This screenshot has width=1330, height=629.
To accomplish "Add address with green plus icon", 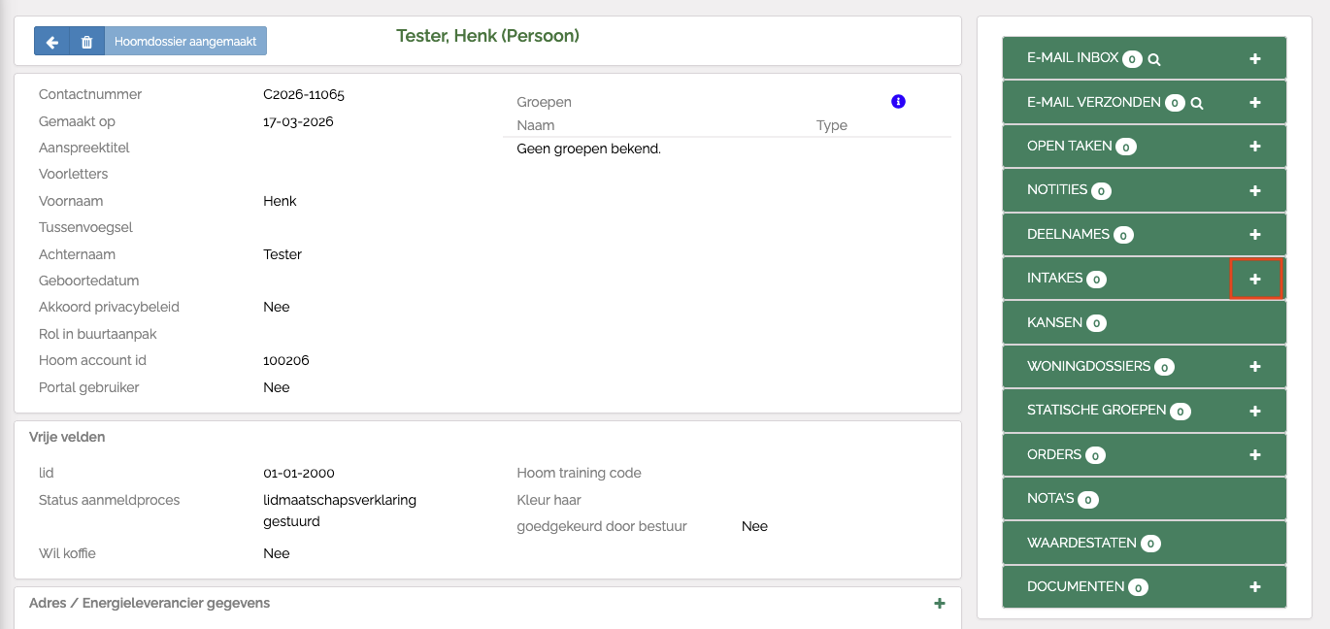I will pos(939,604).
